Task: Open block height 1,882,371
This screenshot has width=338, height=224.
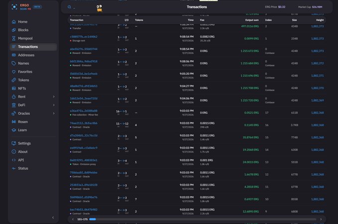Action: coord(317,76)
